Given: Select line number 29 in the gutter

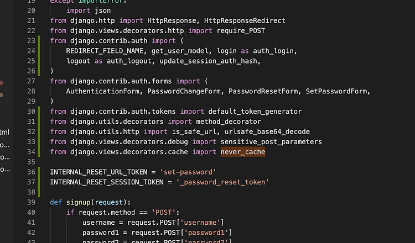Looking at the screenshot, I should coord(31,102).
